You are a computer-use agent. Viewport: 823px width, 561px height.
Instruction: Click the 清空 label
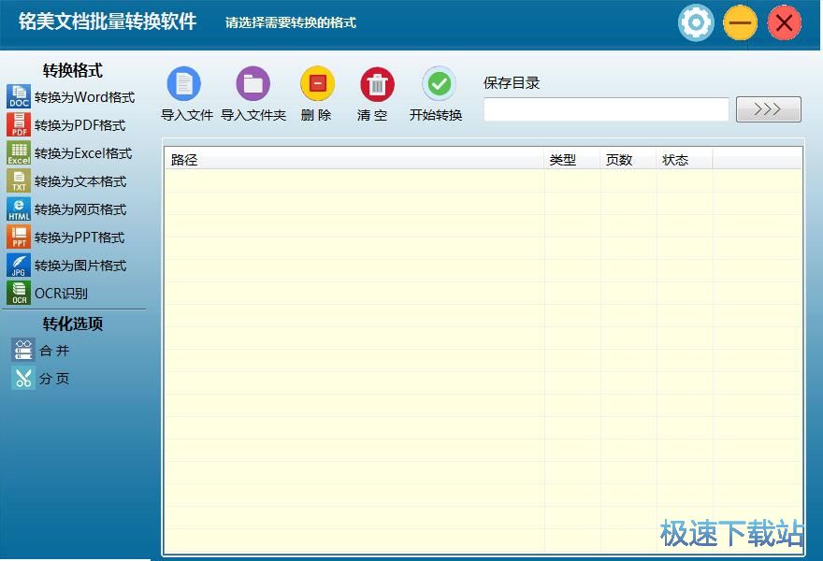click(x=372, y=115)
